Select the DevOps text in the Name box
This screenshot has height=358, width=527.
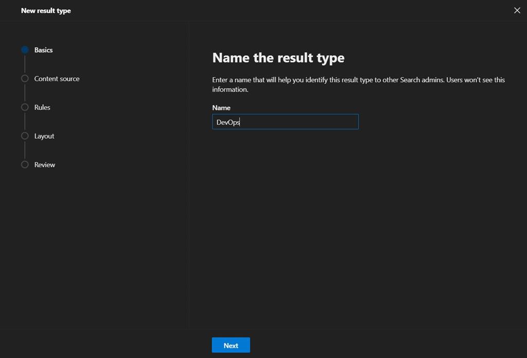[227, 121]
